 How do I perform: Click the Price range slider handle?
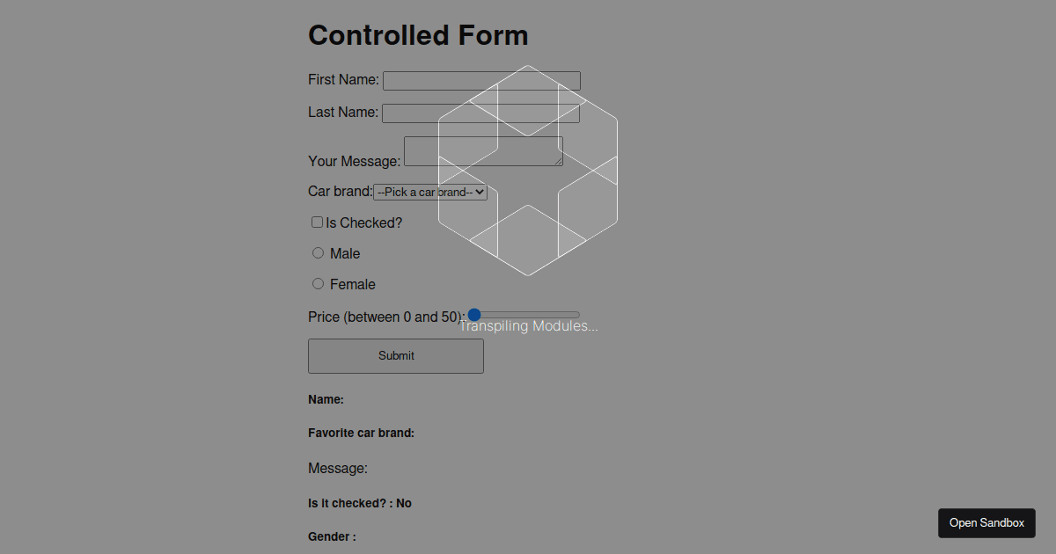pos(473,314)
